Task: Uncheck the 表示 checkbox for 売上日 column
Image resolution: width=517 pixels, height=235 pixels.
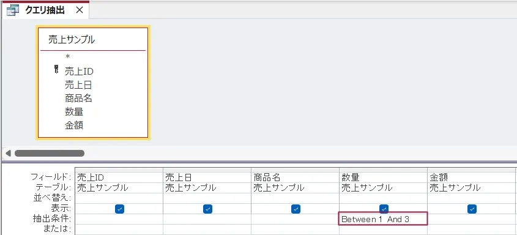Action: [207, 209]
